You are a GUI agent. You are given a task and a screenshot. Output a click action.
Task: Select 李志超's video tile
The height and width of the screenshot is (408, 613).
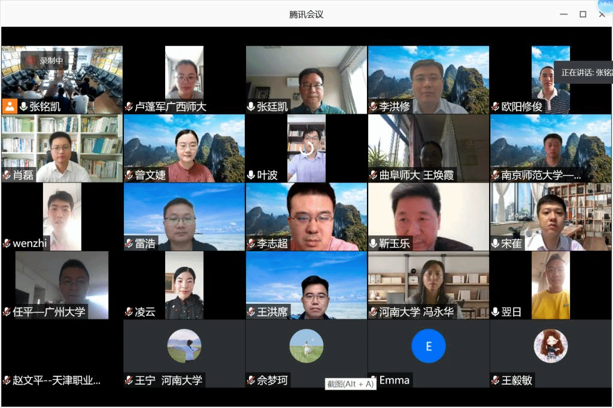[x=306, y=217]
